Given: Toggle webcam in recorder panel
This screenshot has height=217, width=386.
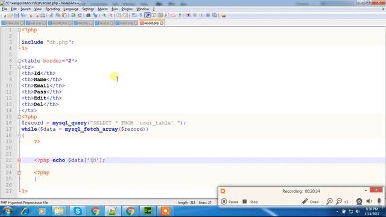Looking at the screenshot, I should click(359, 201).
